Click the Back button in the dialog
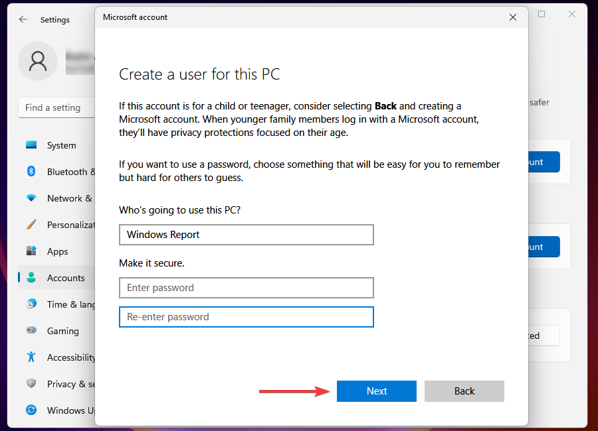The width and height of the screenshot is (598, 431). click(464, 391)
